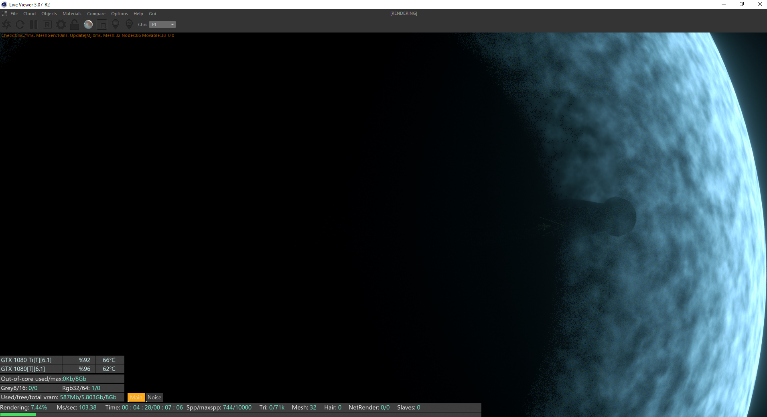
Task: Restore down the Live Viewer window
Action: 742,4
